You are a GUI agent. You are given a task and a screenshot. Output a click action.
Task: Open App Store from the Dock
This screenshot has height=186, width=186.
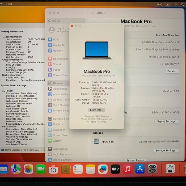pyautogui.click(x=140, y=169)
